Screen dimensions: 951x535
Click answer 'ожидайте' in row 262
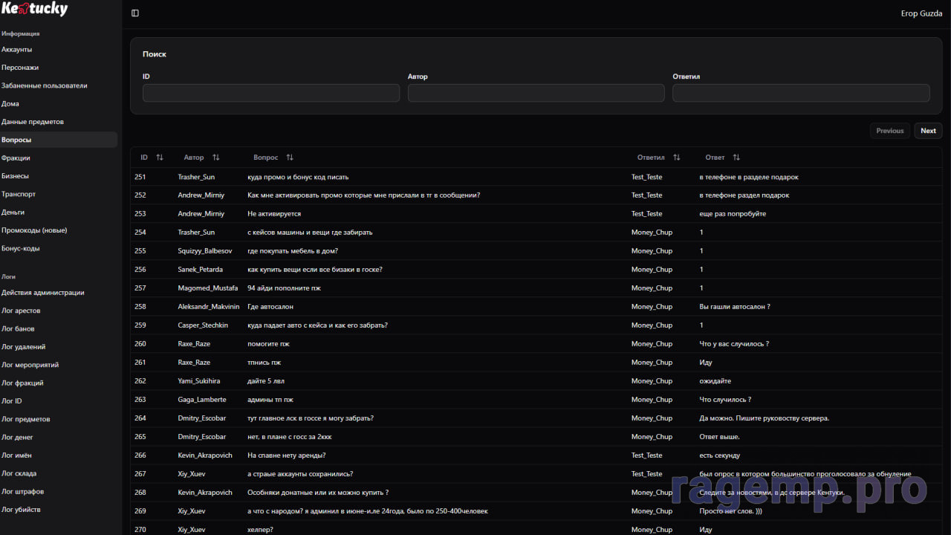coord(715,381)
